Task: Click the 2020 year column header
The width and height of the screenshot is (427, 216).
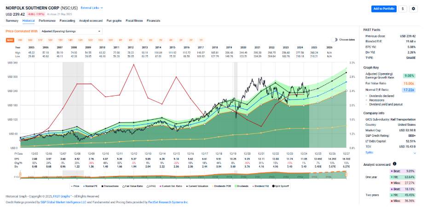Action: click(x=243, y=47)
